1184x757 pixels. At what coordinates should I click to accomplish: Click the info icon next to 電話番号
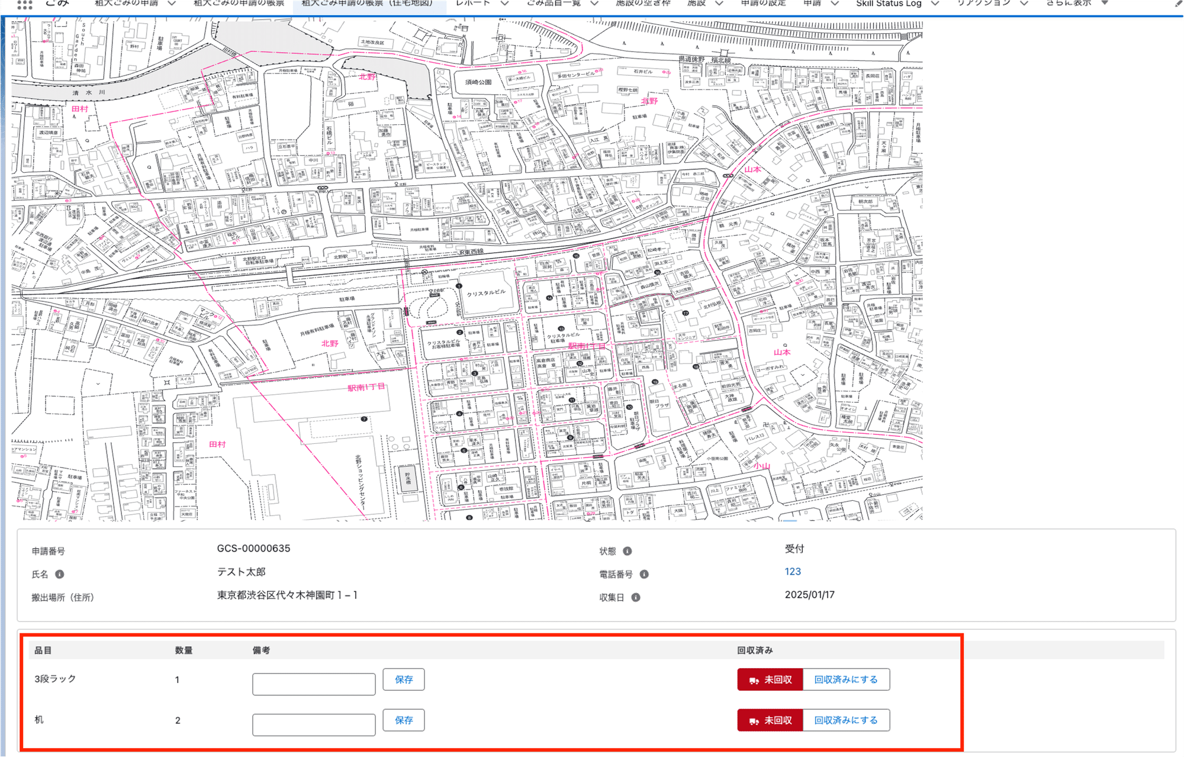tap(645, 574)
